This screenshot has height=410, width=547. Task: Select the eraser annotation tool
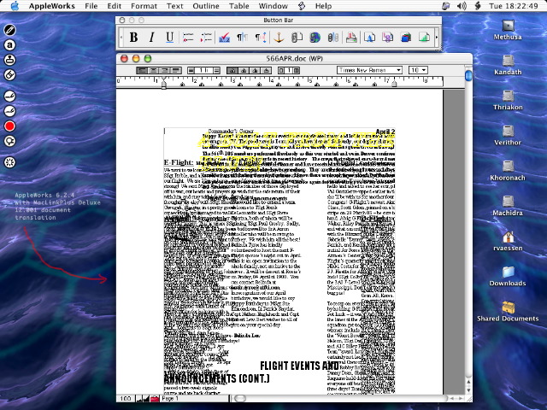click(x=10, y=75)
